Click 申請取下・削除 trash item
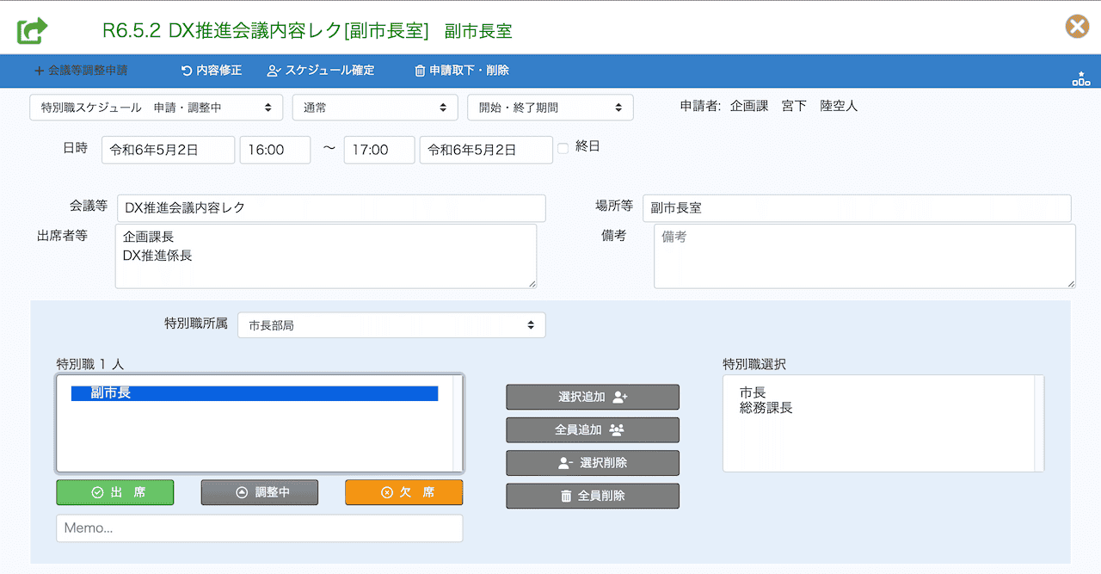This screenshot has height=574, width=1101. (x=461, y=71)
